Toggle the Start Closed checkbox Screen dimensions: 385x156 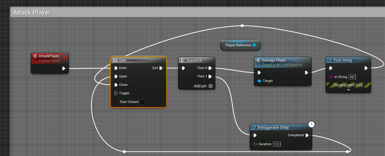tap(142, 102)
